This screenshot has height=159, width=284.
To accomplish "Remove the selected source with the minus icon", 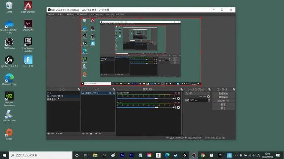I will [87, 133].
